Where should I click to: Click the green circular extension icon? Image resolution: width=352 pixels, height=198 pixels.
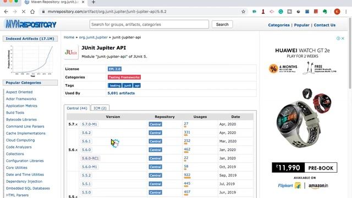[x=280, y=12]
